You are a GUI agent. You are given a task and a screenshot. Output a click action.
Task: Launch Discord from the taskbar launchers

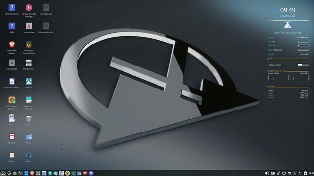[x=91, y=173]
